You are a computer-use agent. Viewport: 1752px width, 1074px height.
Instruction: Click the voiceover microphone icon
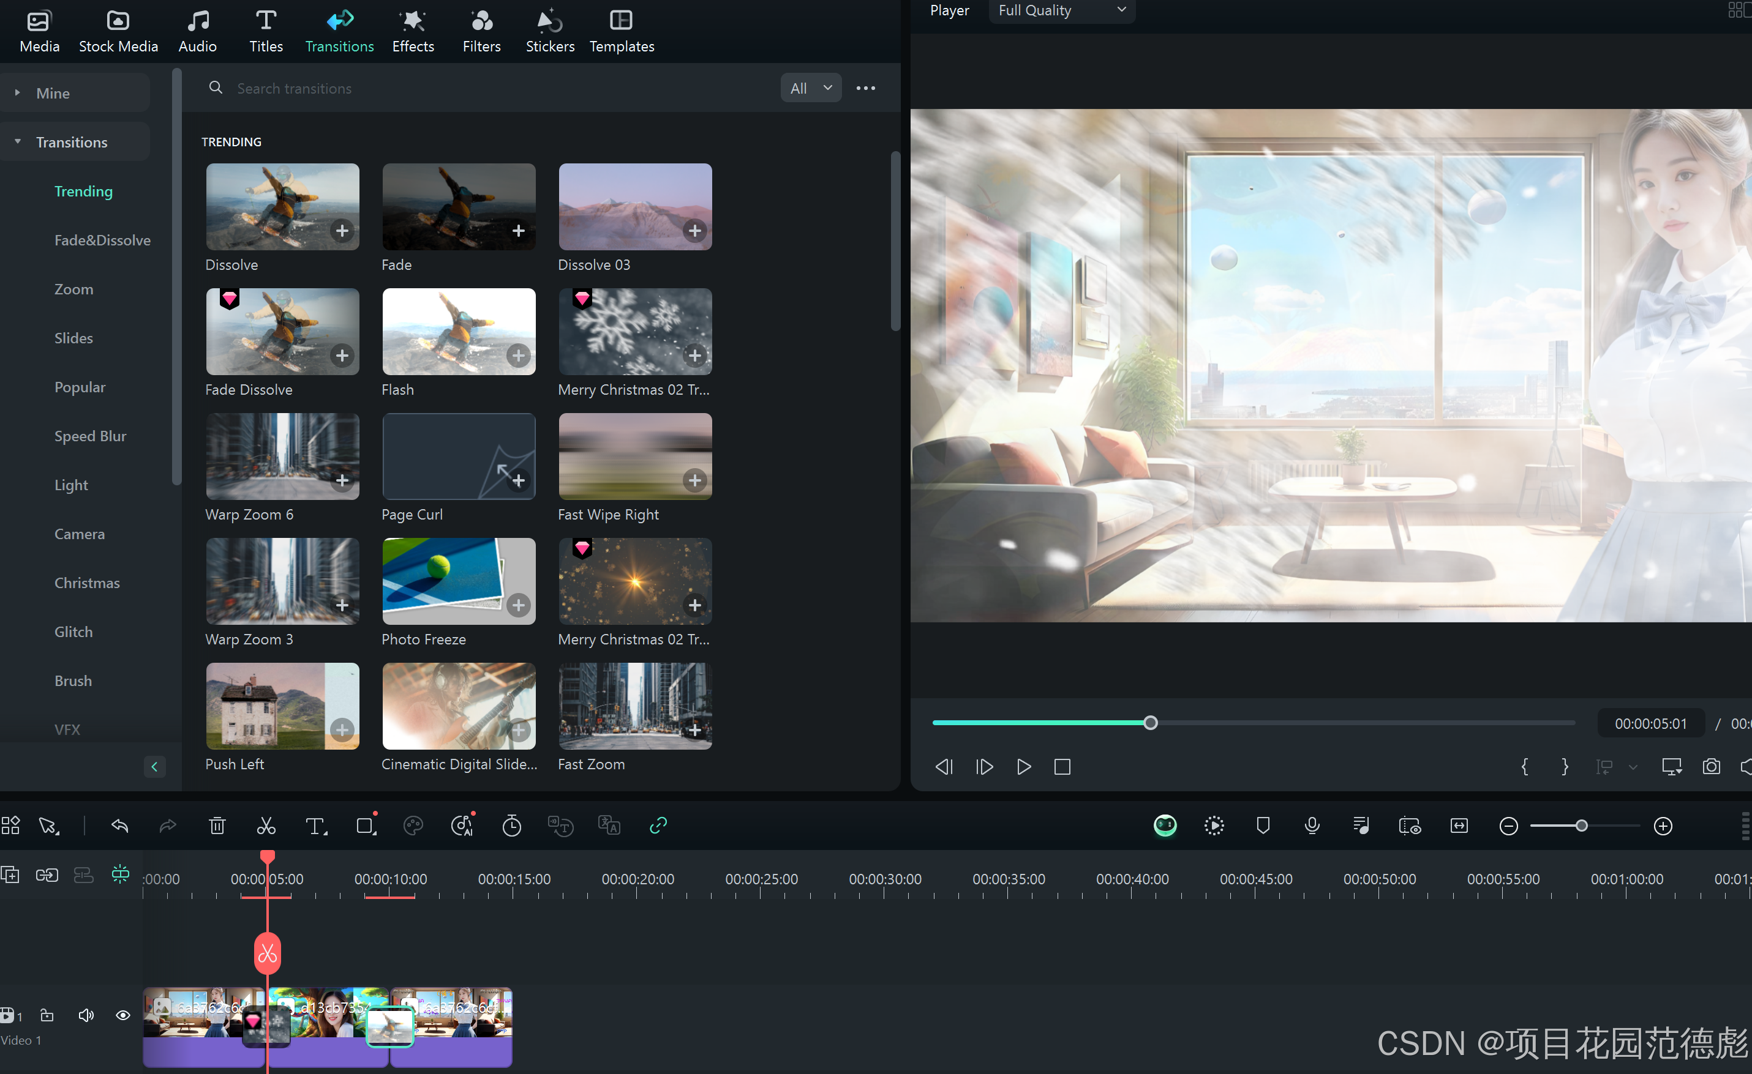coord(1312,826)
